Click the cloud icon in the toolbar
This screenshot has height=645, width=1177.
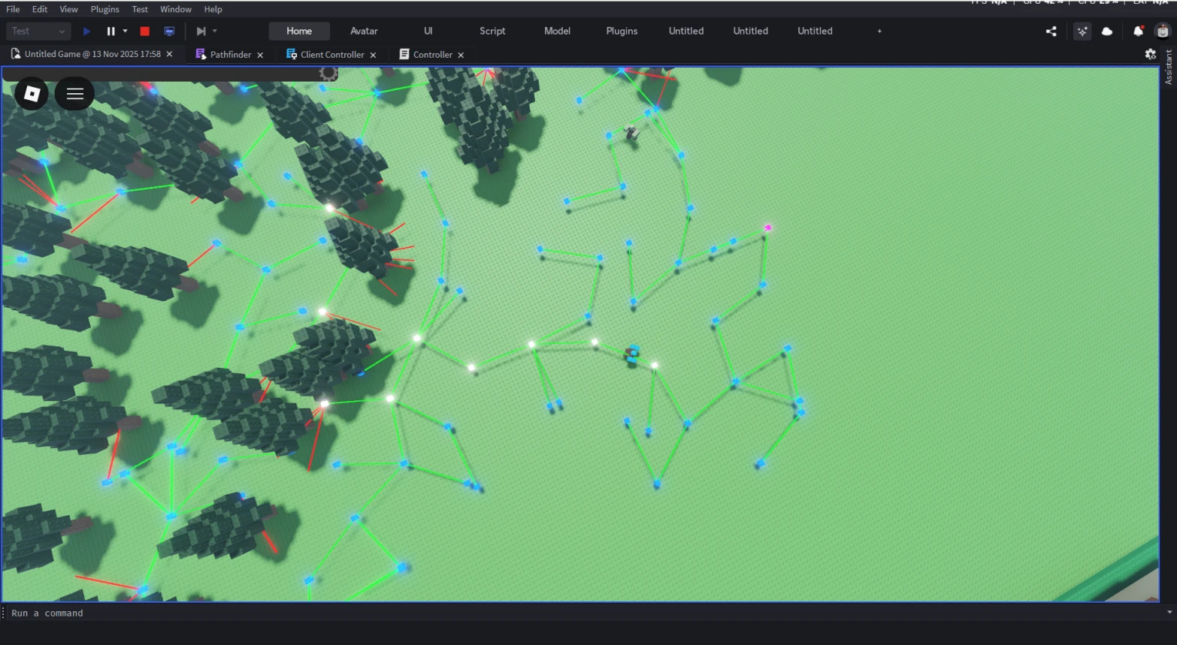[1107, 32]
